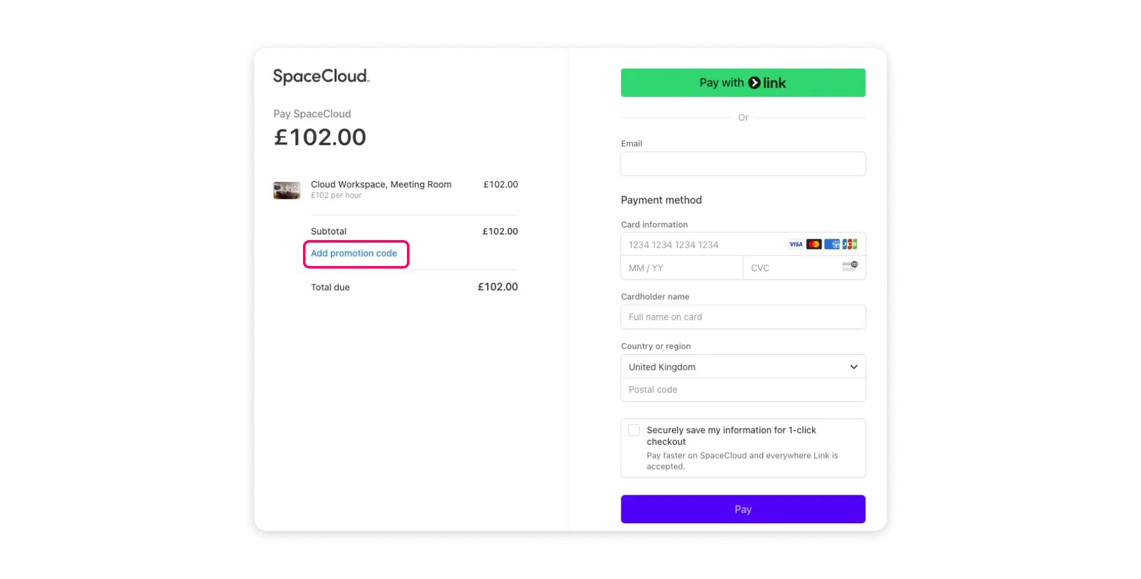1141x579 pixels.
Task: Click the Pay with Link button
Action: (x=743, y=82)
